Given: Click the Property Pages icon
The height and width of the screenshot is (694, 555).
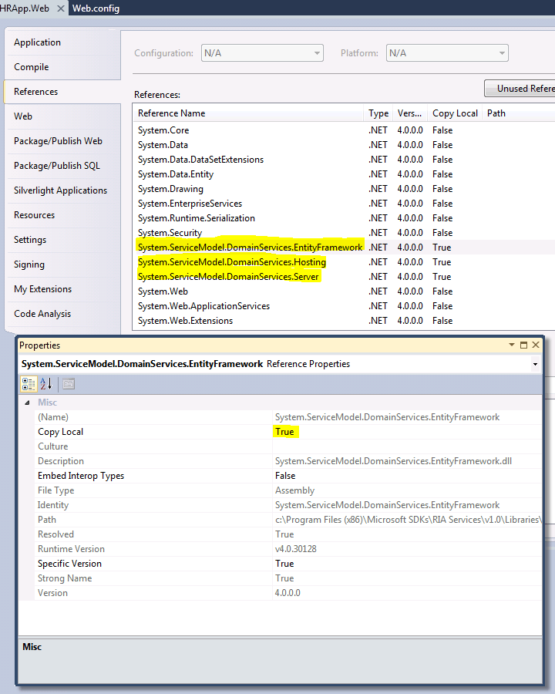Looking at the screenshot, I should point(69,384).
